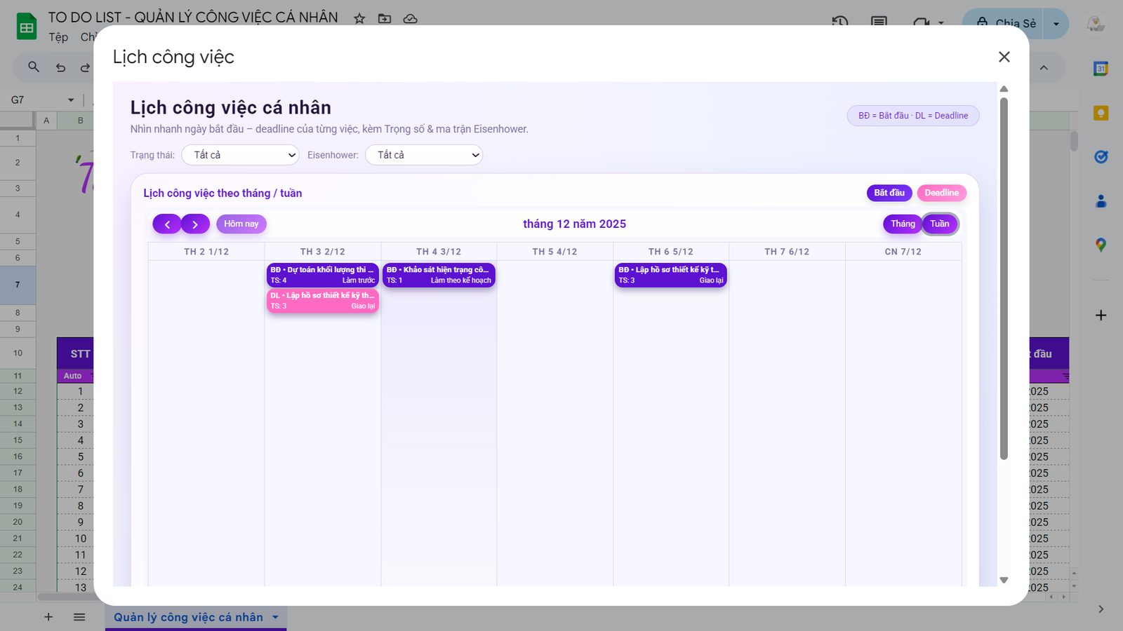Select column A header in the sheet
Viewport: 1123px width, 631px height.
46,121
